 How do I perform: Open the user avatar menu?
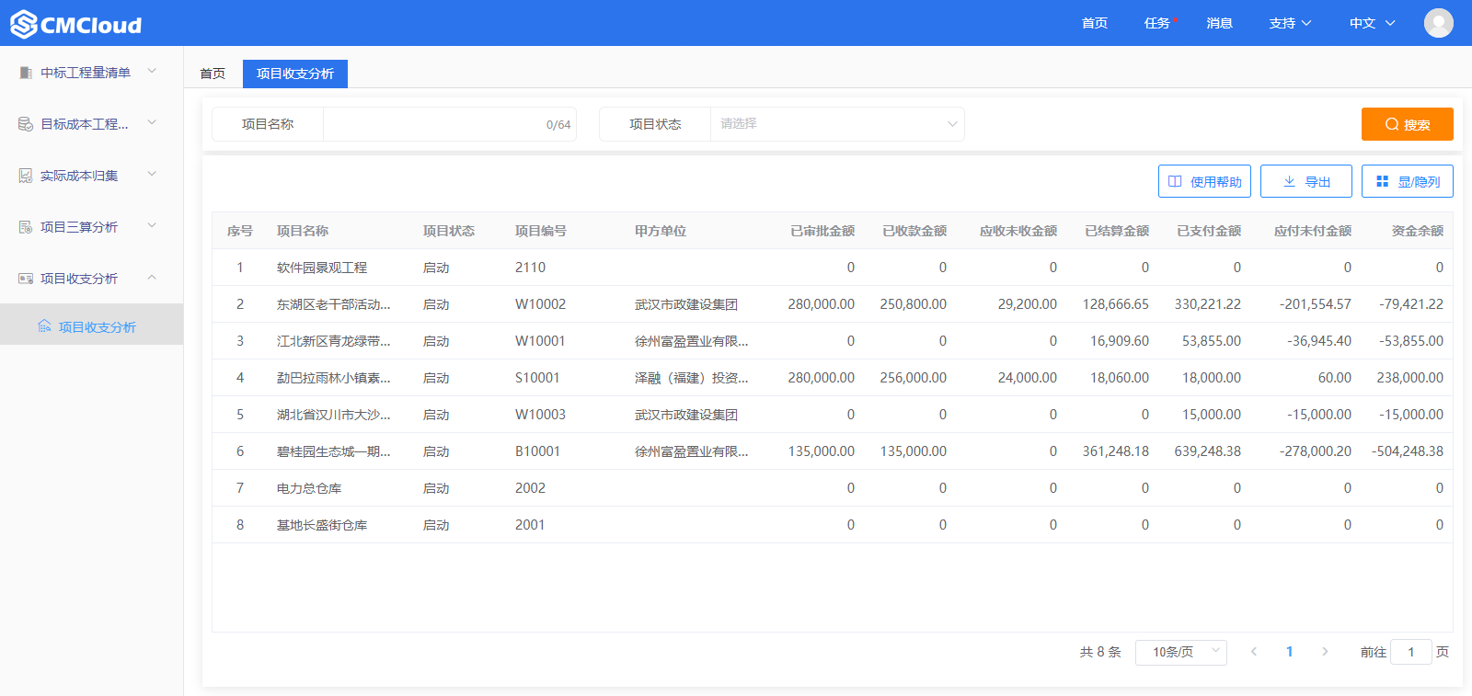tap(1439, 23)
